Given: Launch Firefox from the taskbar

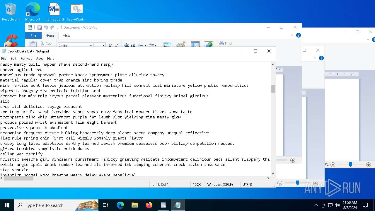Looking at the screenshot, I should pos(149,205).
